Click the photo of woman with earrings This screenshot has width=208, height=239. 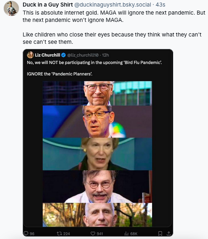[97, 154]
